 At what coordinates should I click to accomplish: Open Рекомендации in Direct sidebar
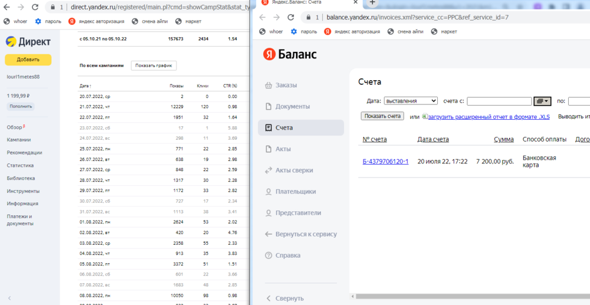tap(24, 153)
